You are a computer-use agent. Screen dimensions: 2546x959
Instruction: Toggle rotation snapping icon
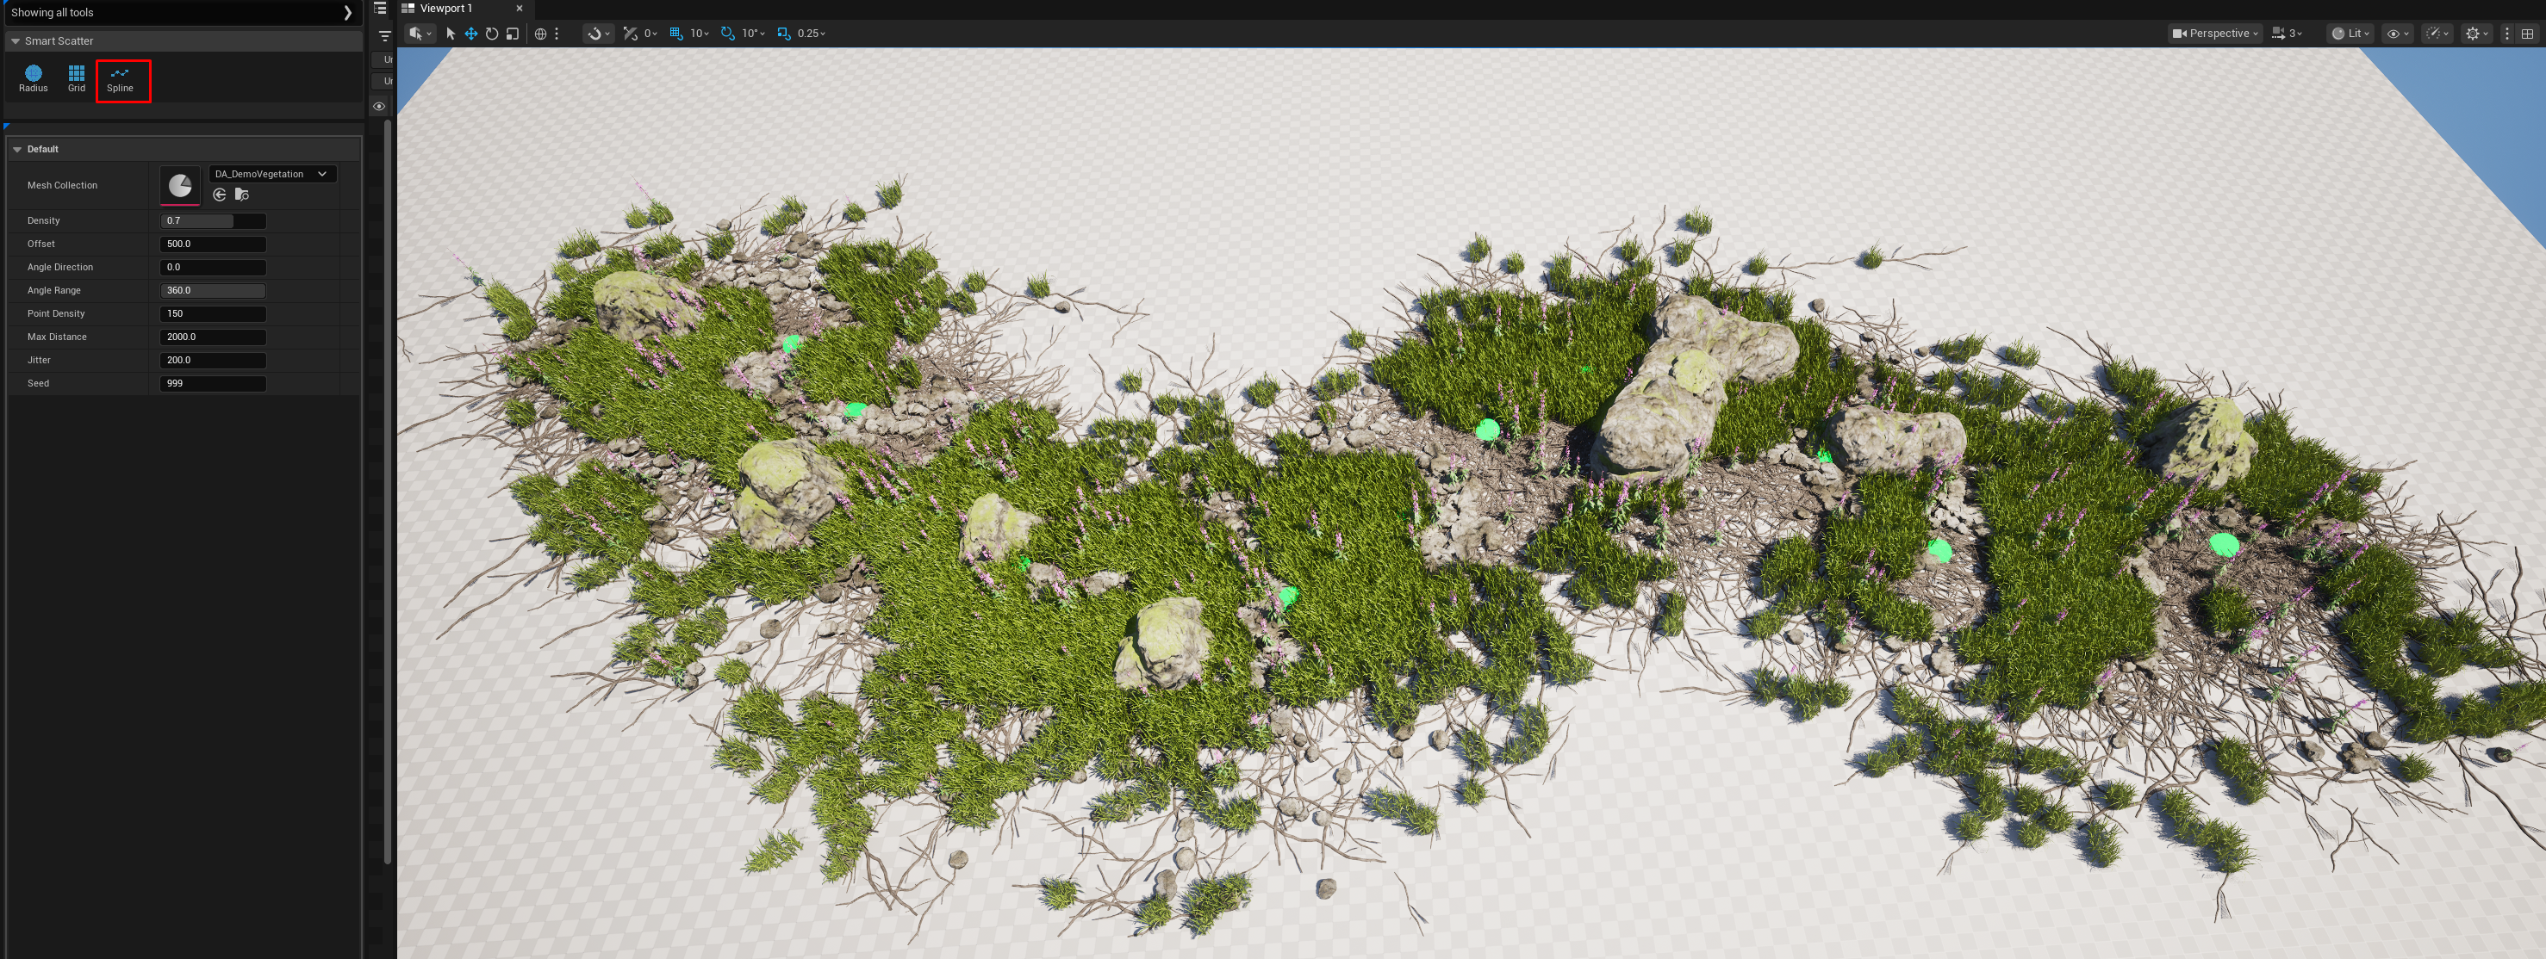click(x=727, y=34)
